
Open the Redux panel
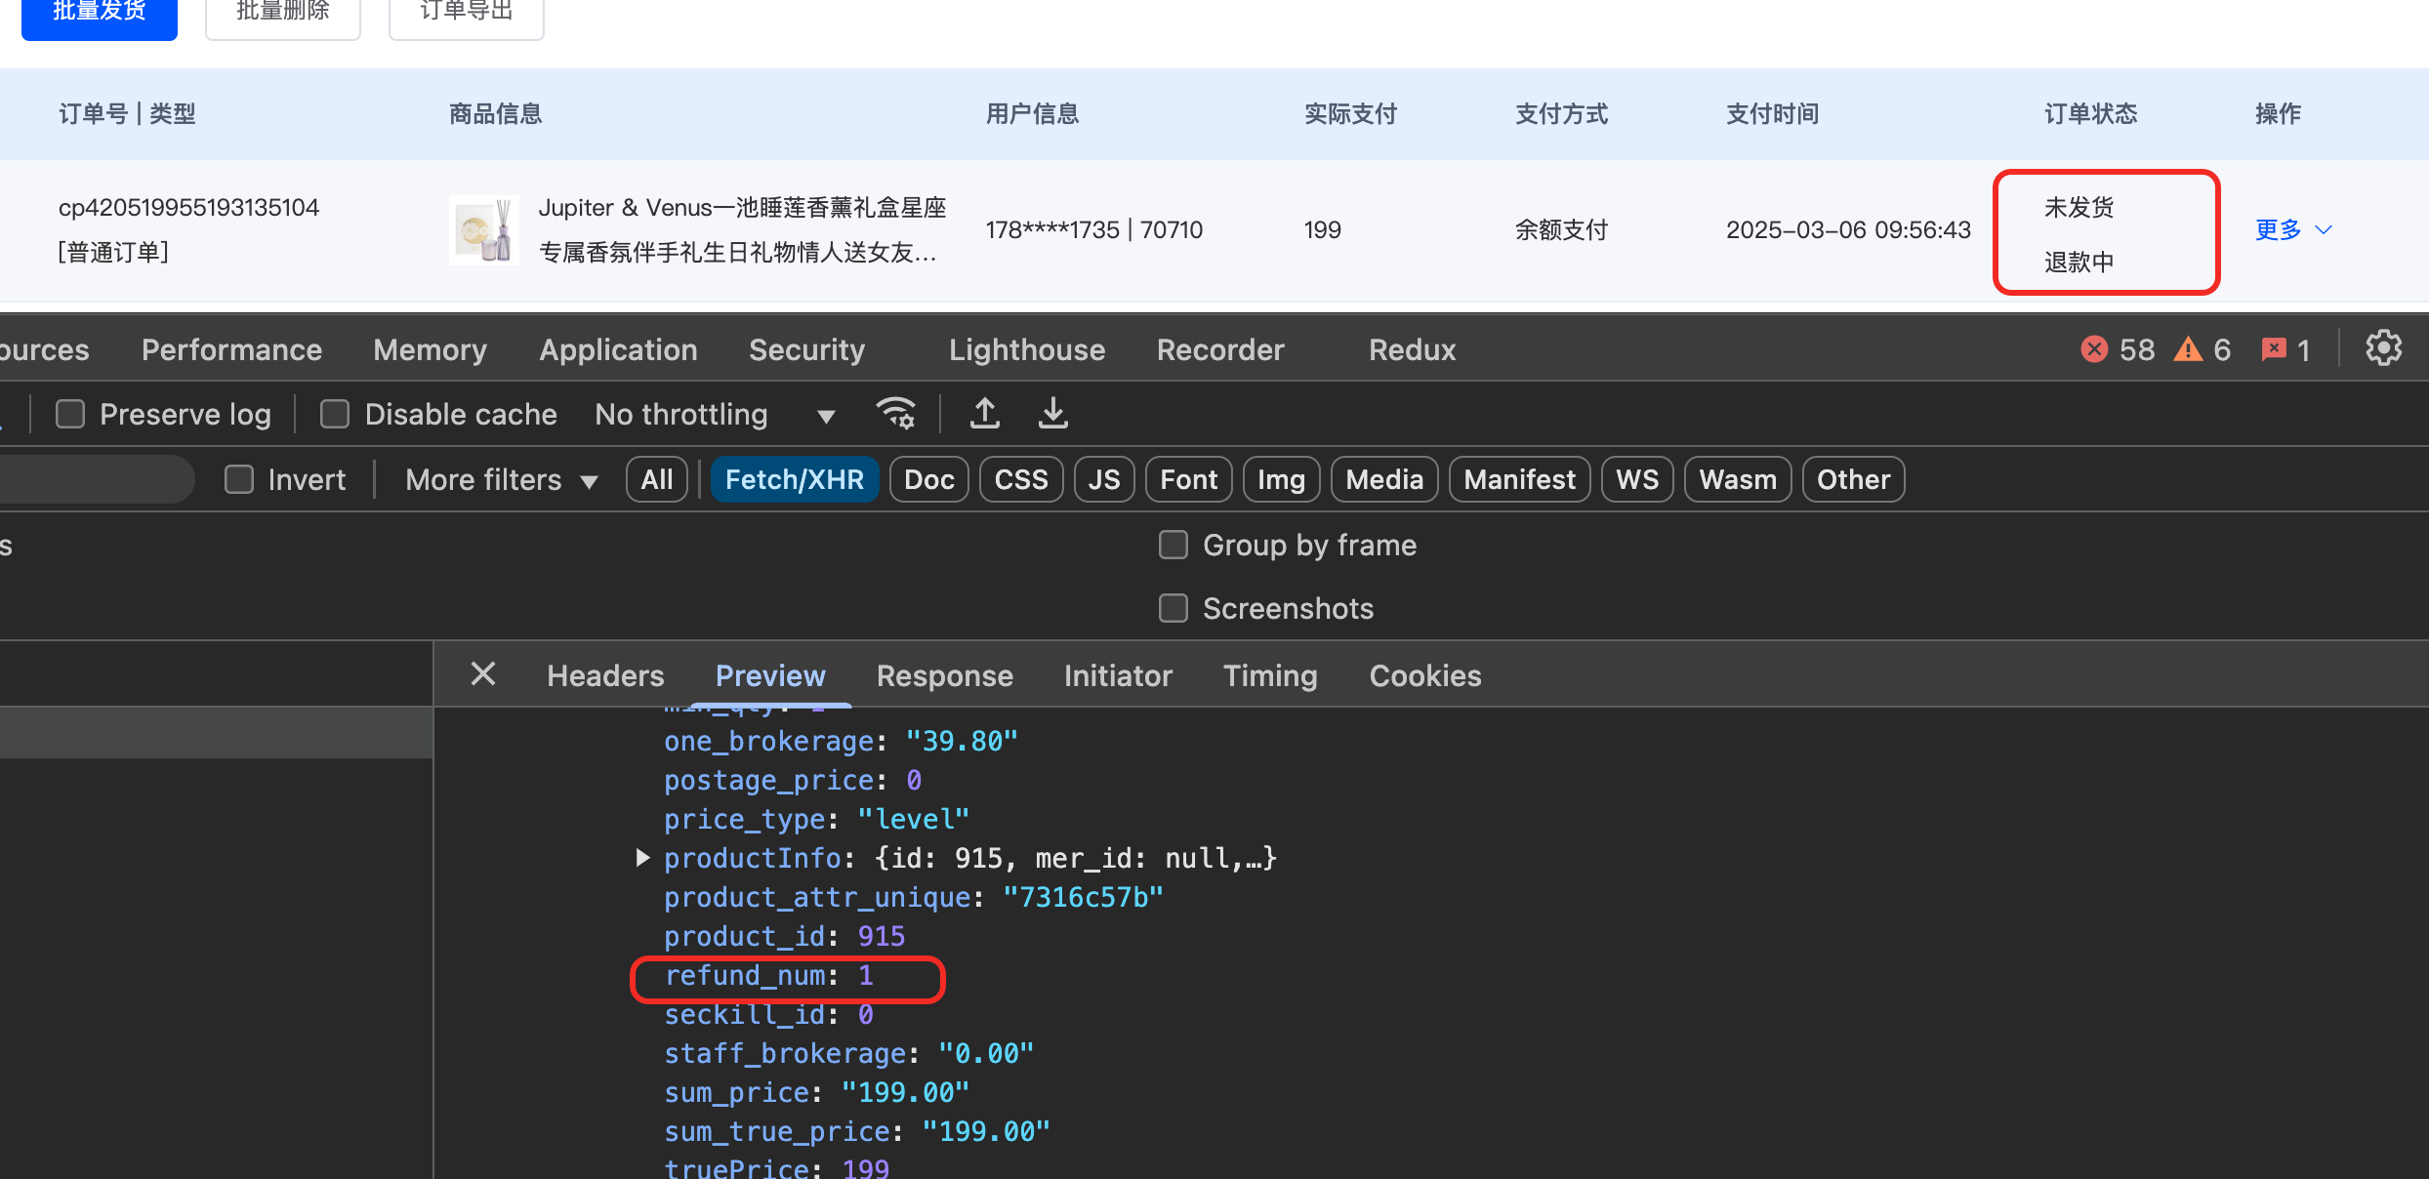coord(1412,349)
